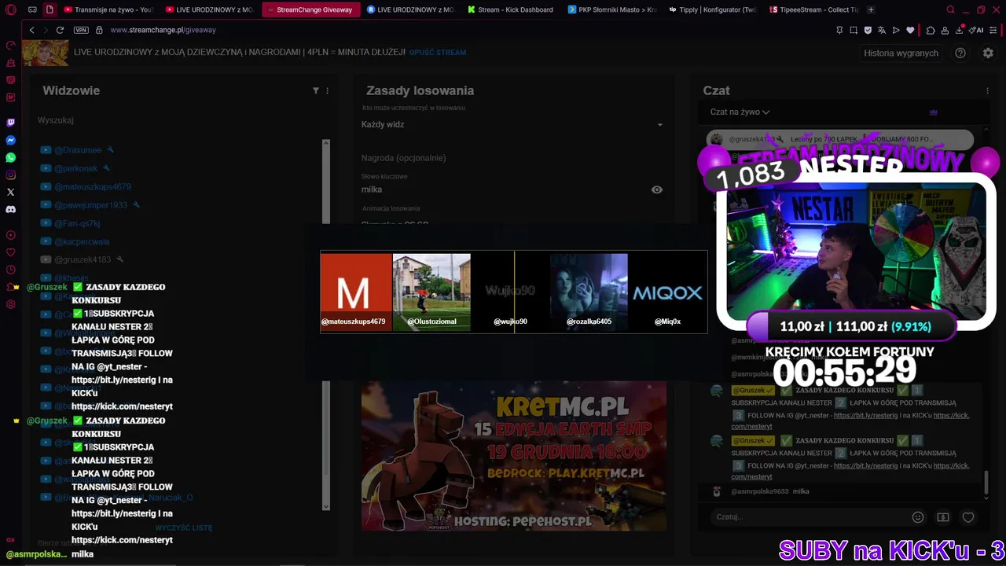Open three-dot menu in Widzowie panel

328,90
